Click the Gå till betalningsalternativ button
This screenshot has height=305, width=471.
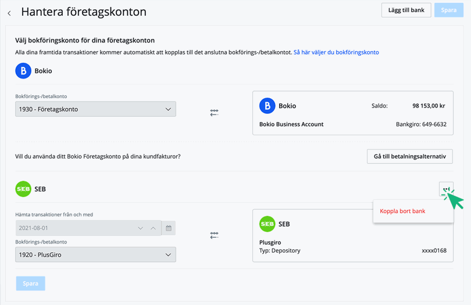(410, 156)
